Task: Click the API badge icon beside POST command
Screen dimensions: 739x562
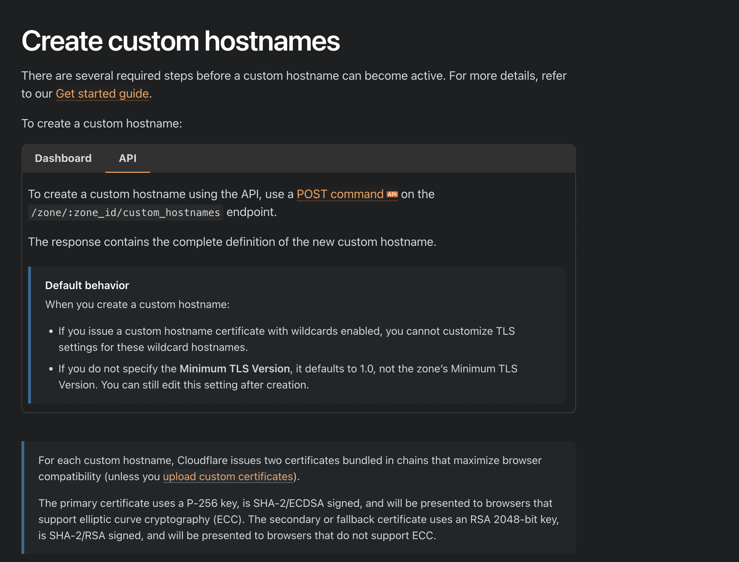Action: coord(392,194)
